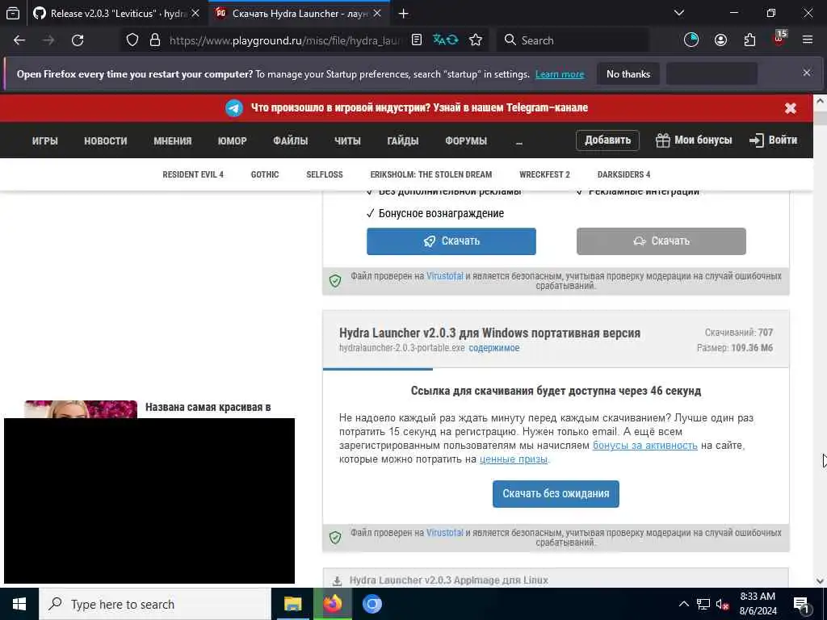Open the Firefox View icon left of the tabs
The image size is (827, 620).
tap(13, 14)
